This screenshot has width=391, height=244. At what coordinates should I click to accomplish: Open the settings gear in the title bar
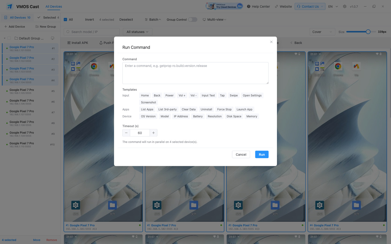[x=345, y=7]
